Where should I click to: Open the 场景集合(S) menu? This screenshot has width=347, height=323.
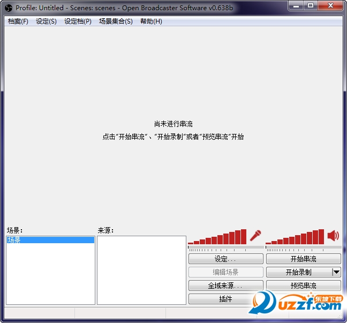click(x=116, y=21)
